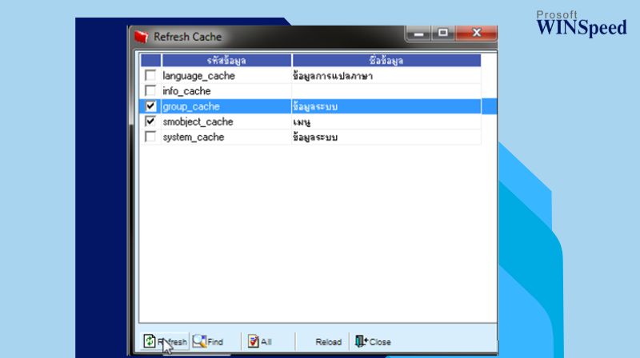640x358 pixels.
Task: Click ข้อมูลระบบ cell in system_cache row
Action: (x=386, y=137)
